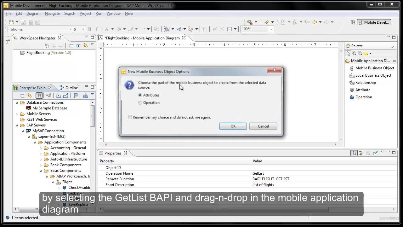The height and width of the screenshot is (227, 403).
Task: Select the Attribute tool in the Palette
Action: (360, 90)
